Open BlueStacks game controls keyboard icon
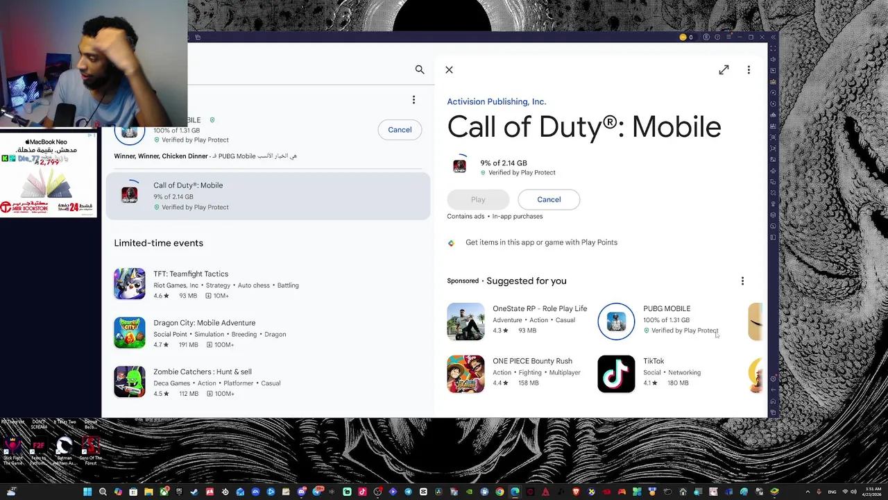This screenshot has height=500, width=888. [774, 82]
